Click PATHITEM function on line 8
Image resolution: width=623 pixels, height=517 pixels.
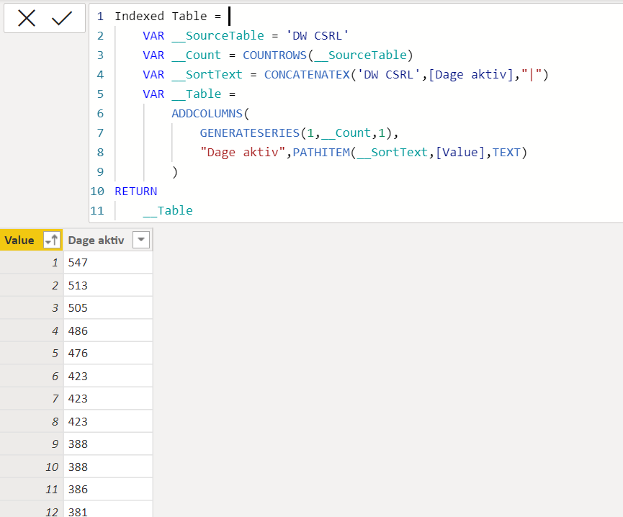(x=321, y=153)
